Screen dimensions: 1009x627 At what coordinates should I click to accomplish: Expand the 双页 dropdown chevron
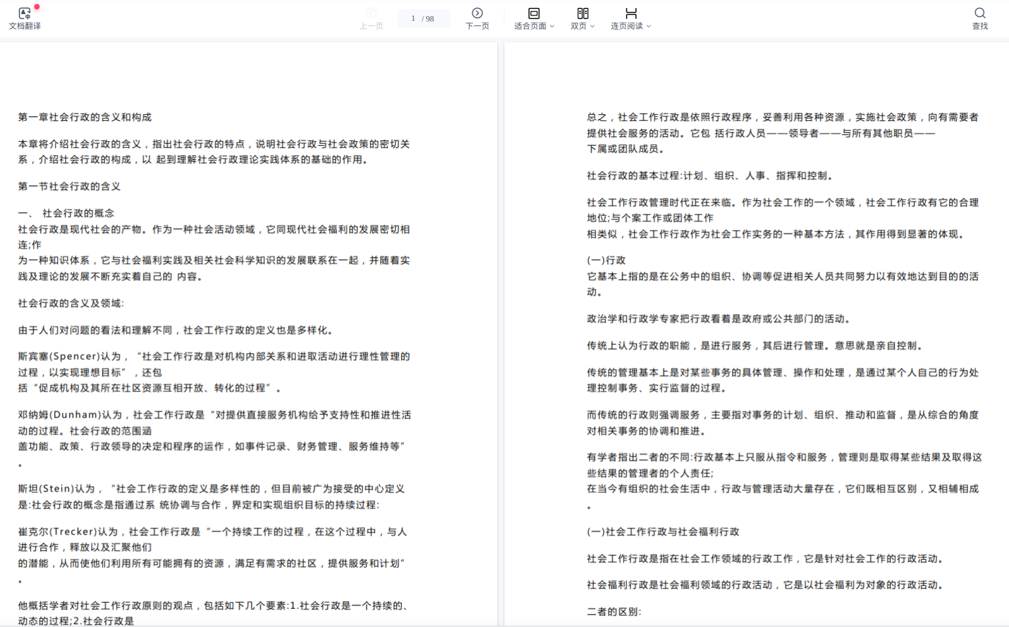point(592,26)
